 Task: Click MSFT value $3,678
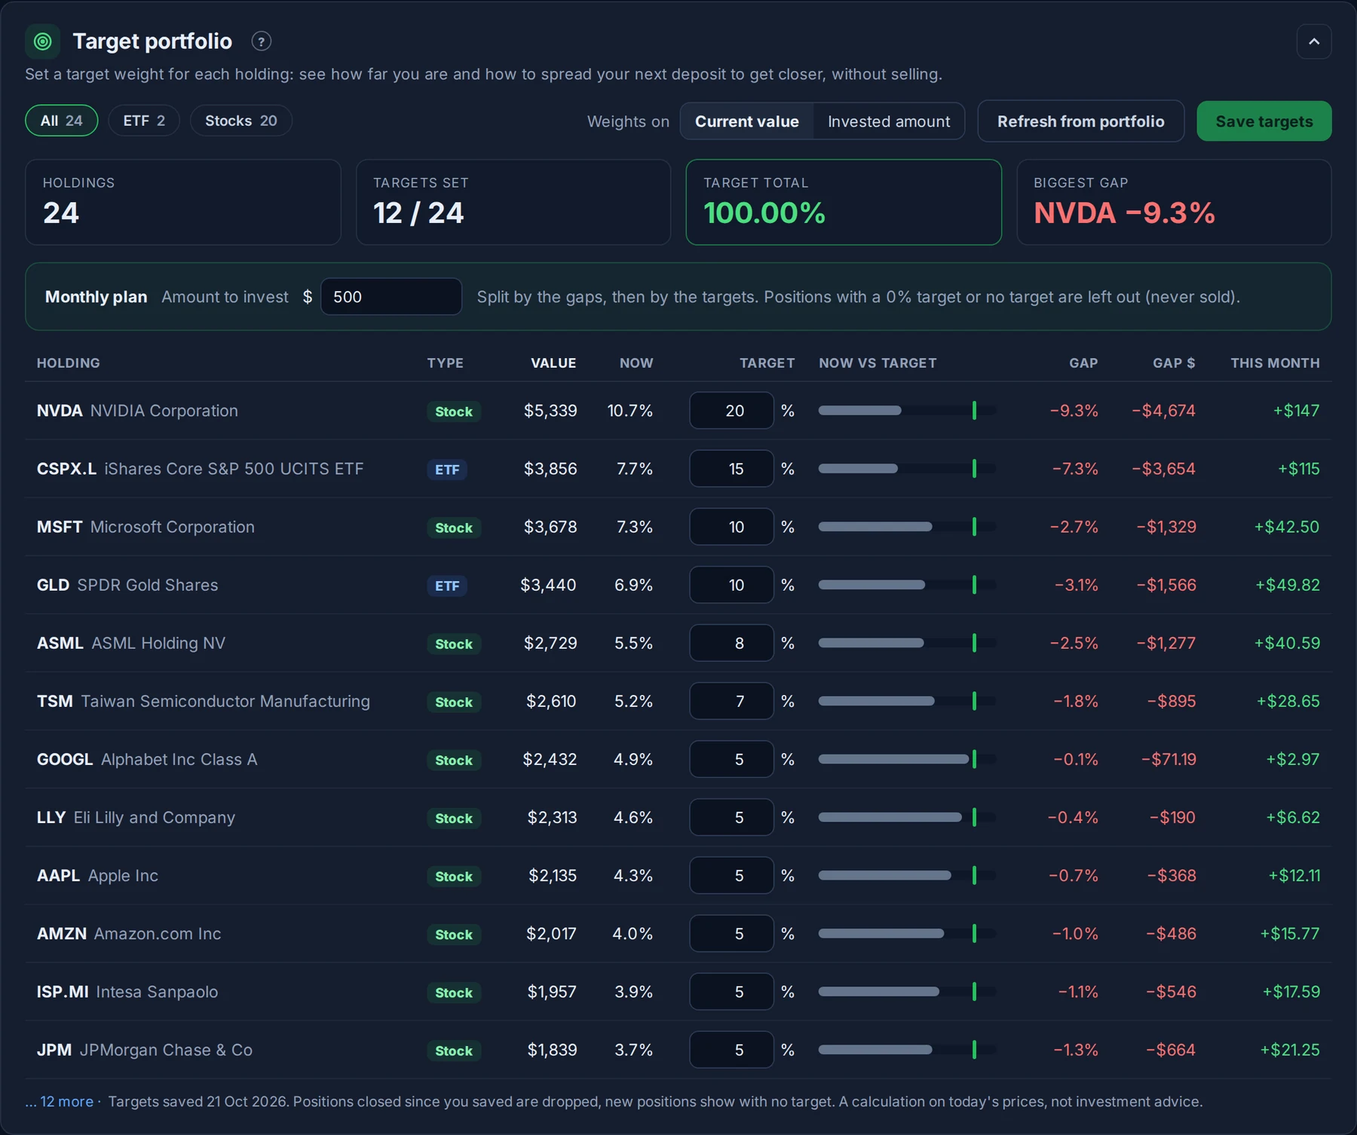click(550, 527)
